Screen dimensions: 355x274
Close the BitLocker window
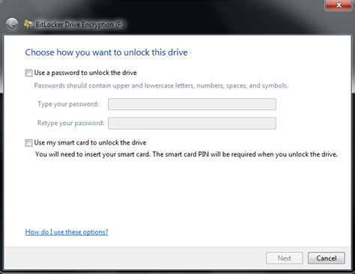click(x=339, y=5)
